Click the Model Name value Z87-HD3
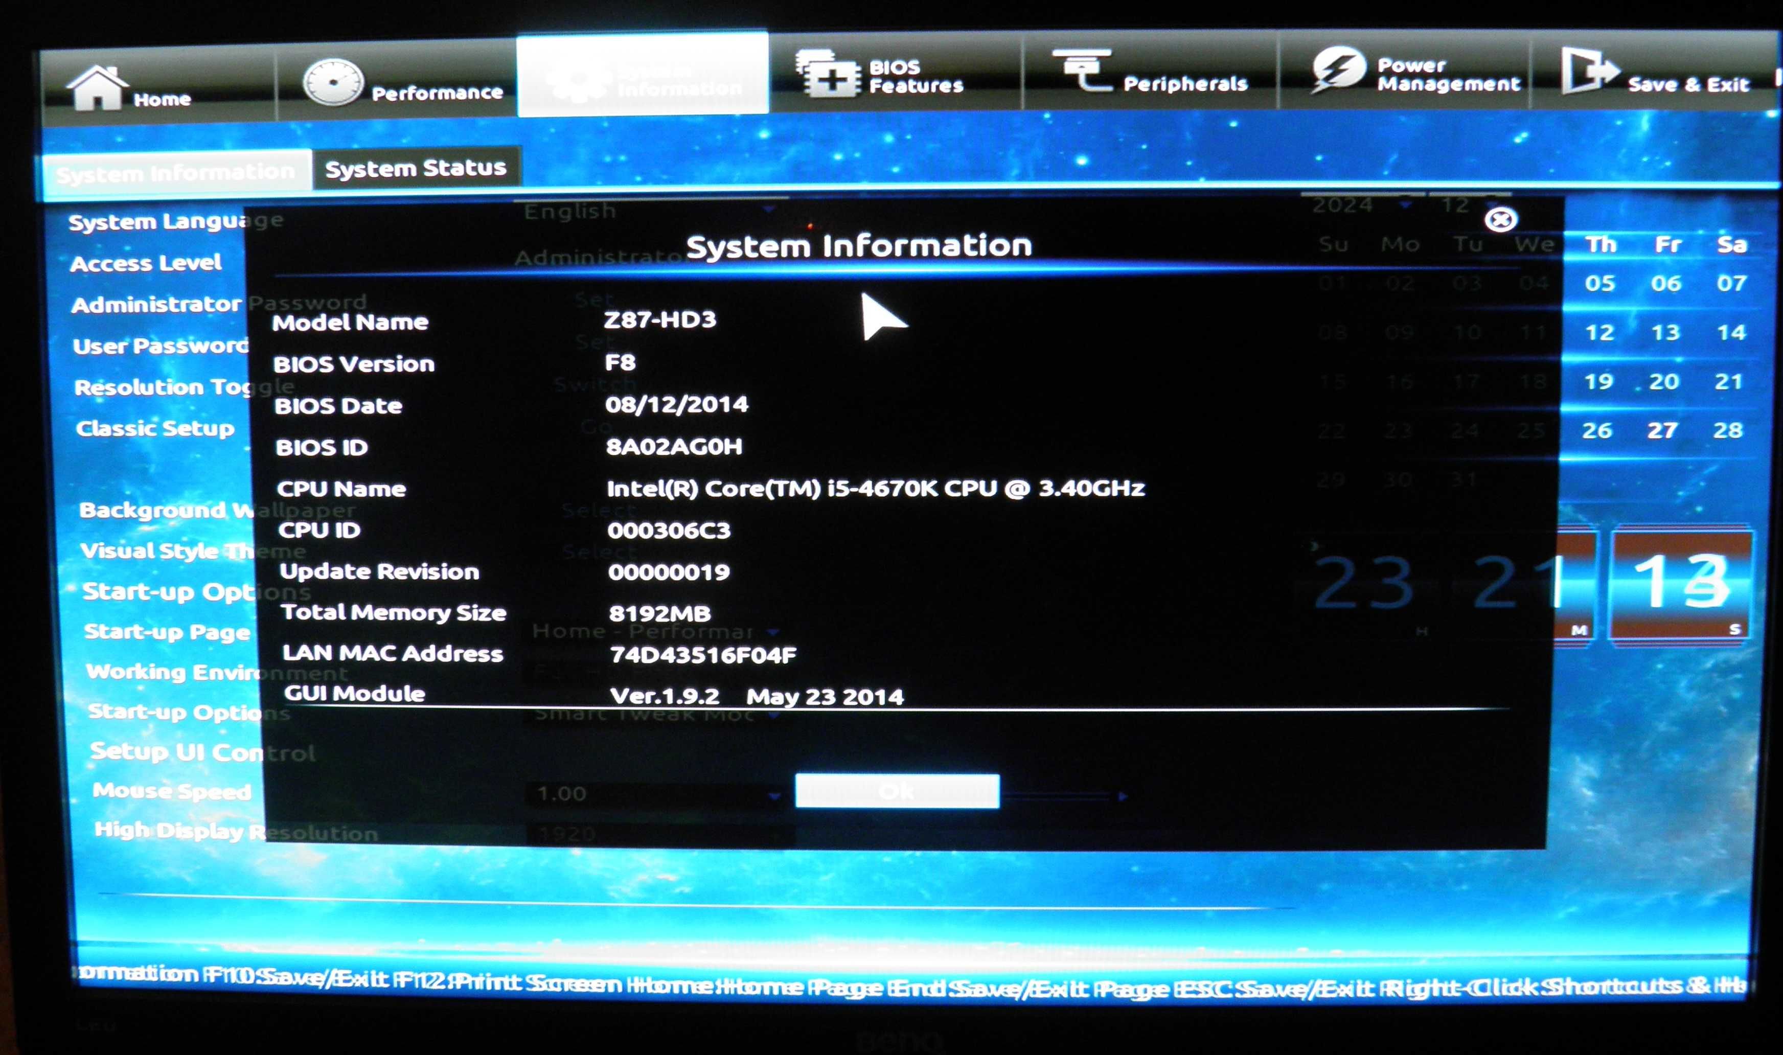 tap(660, 319)
